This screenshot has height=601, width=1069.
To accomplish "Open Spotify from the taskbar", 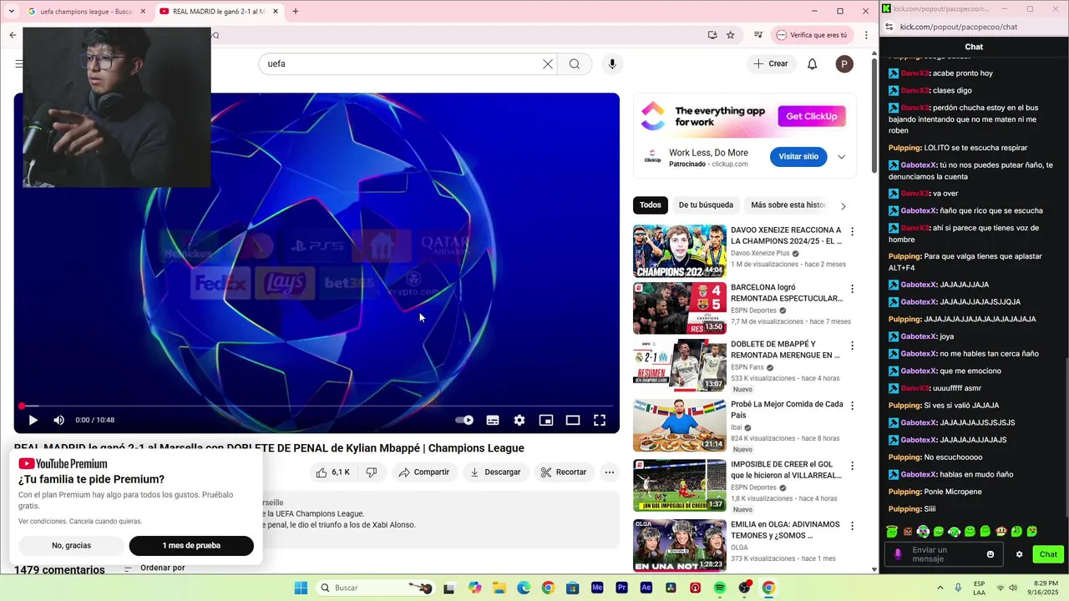I will pyautogui.click(x=720, y=588).
